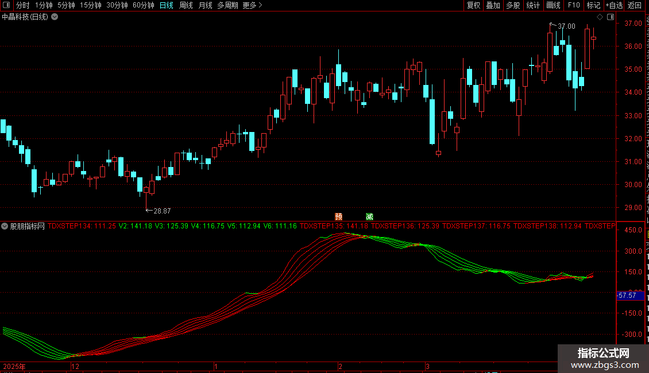
Task: Click the TDXSTEP136: 125.39 value
Action: (405, 226)
